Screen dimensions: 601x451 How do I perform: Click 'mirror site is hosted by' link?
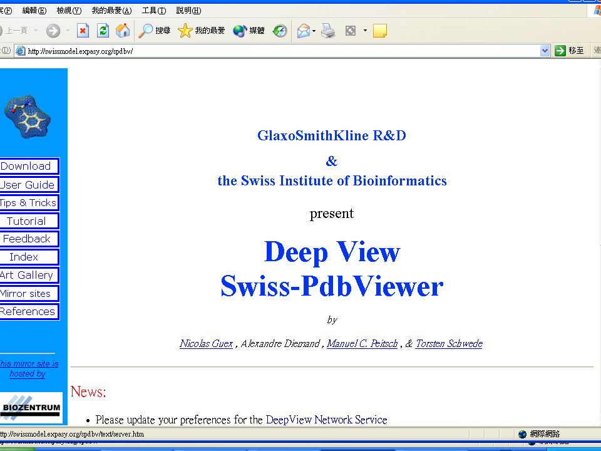[29, 368]
